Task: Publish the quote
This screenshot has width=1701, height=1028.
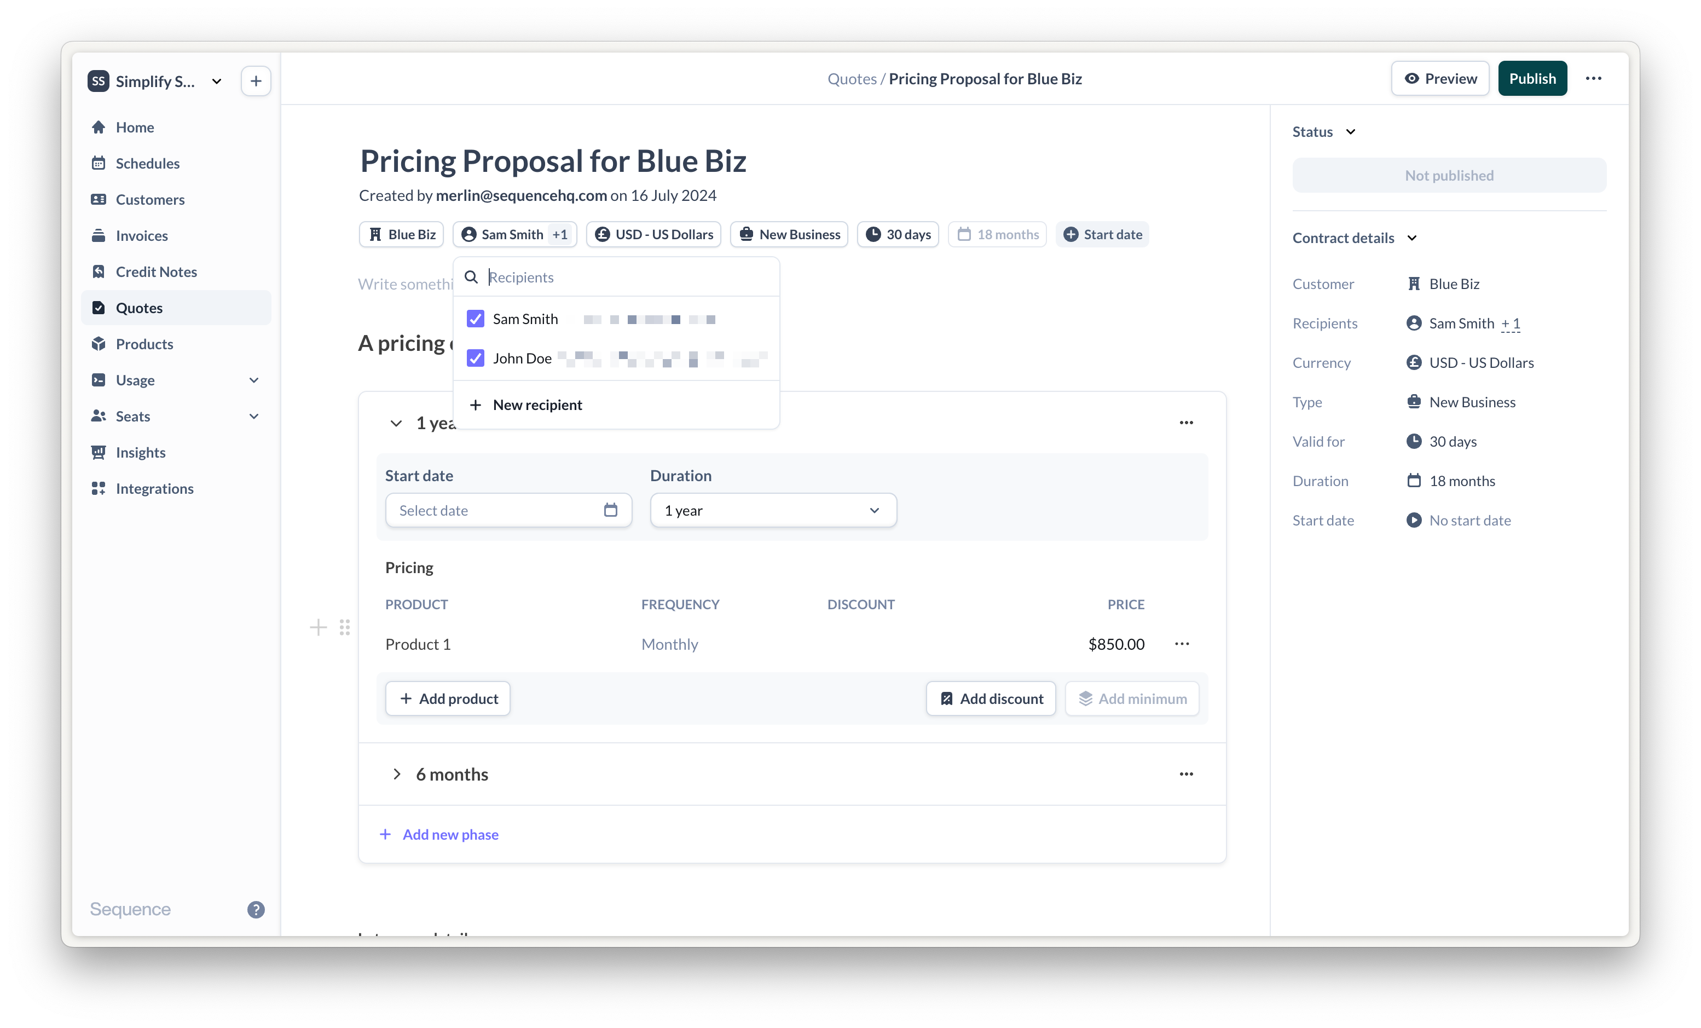Action: pos(1532,79)
